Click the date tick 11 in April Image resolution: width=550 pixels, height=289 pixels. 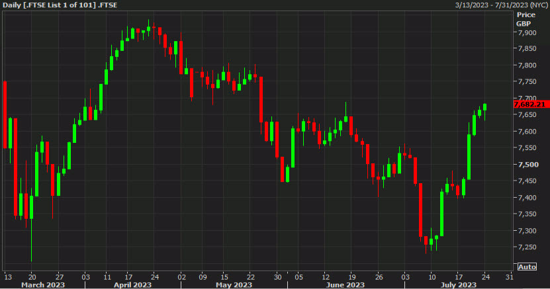[x=107, y=277]
